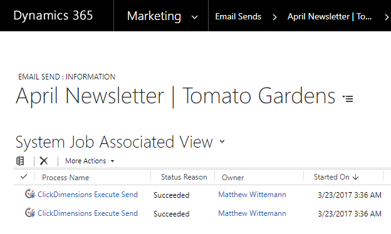Open the April Newsletter breadcrumb
The height and width of the screenshot is (234, 391).
[330, 16]
